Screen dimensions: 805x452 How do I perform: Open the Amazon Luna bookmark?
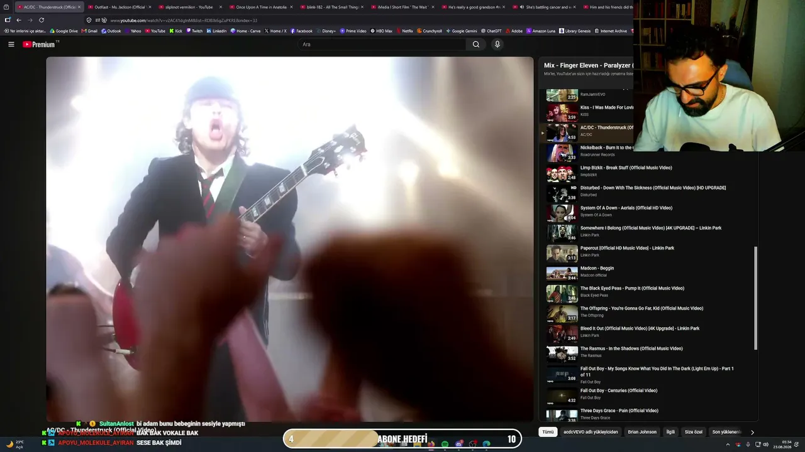tap(541, 31)
